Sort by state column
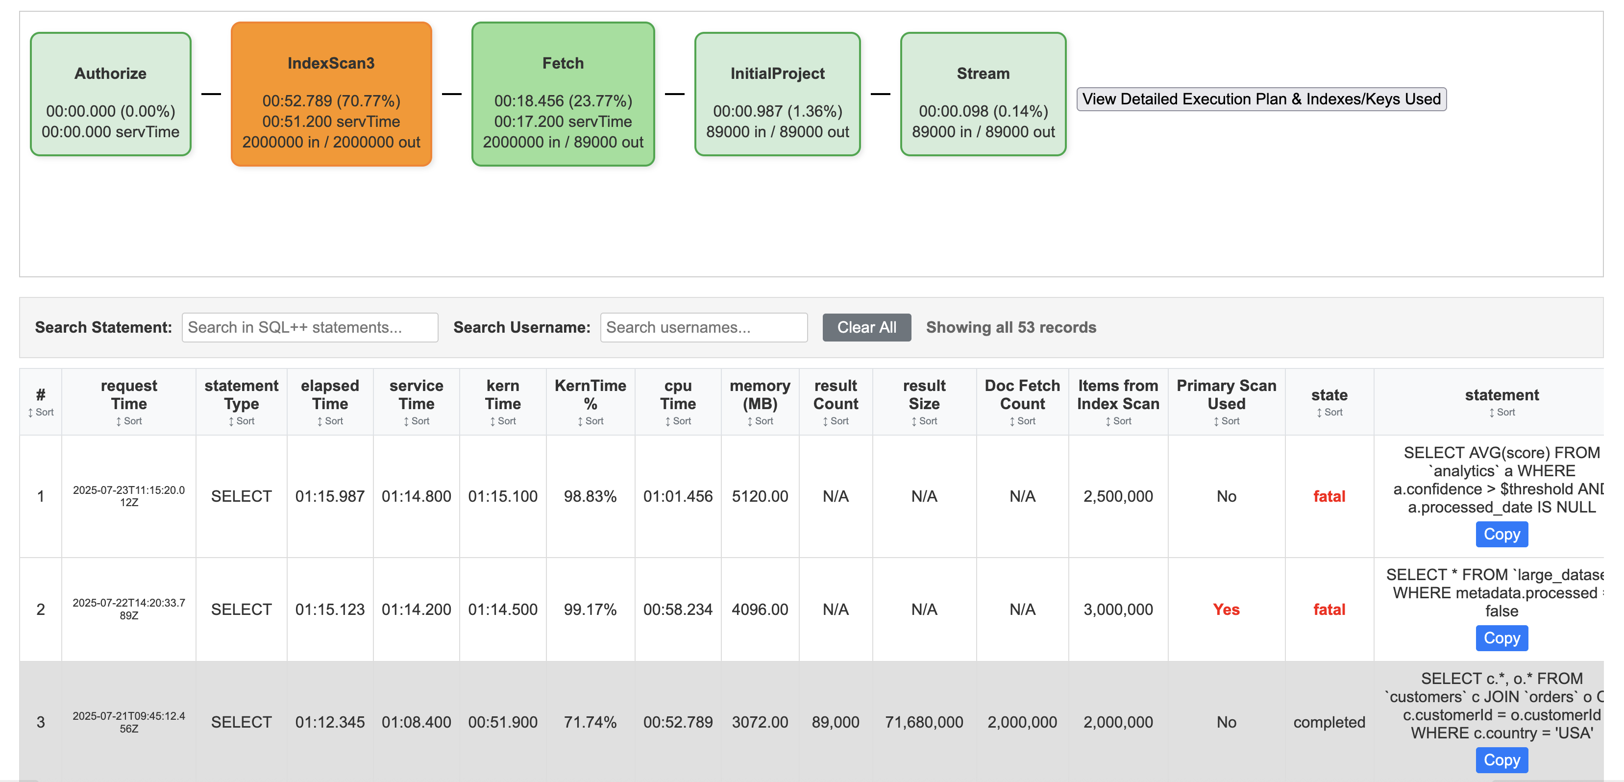This screenshot has width=1624, height=782. [x=1329, y=412]
